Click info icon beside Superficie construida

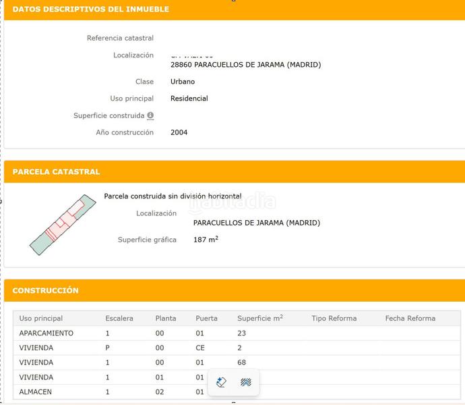click(x=150, y=115)
